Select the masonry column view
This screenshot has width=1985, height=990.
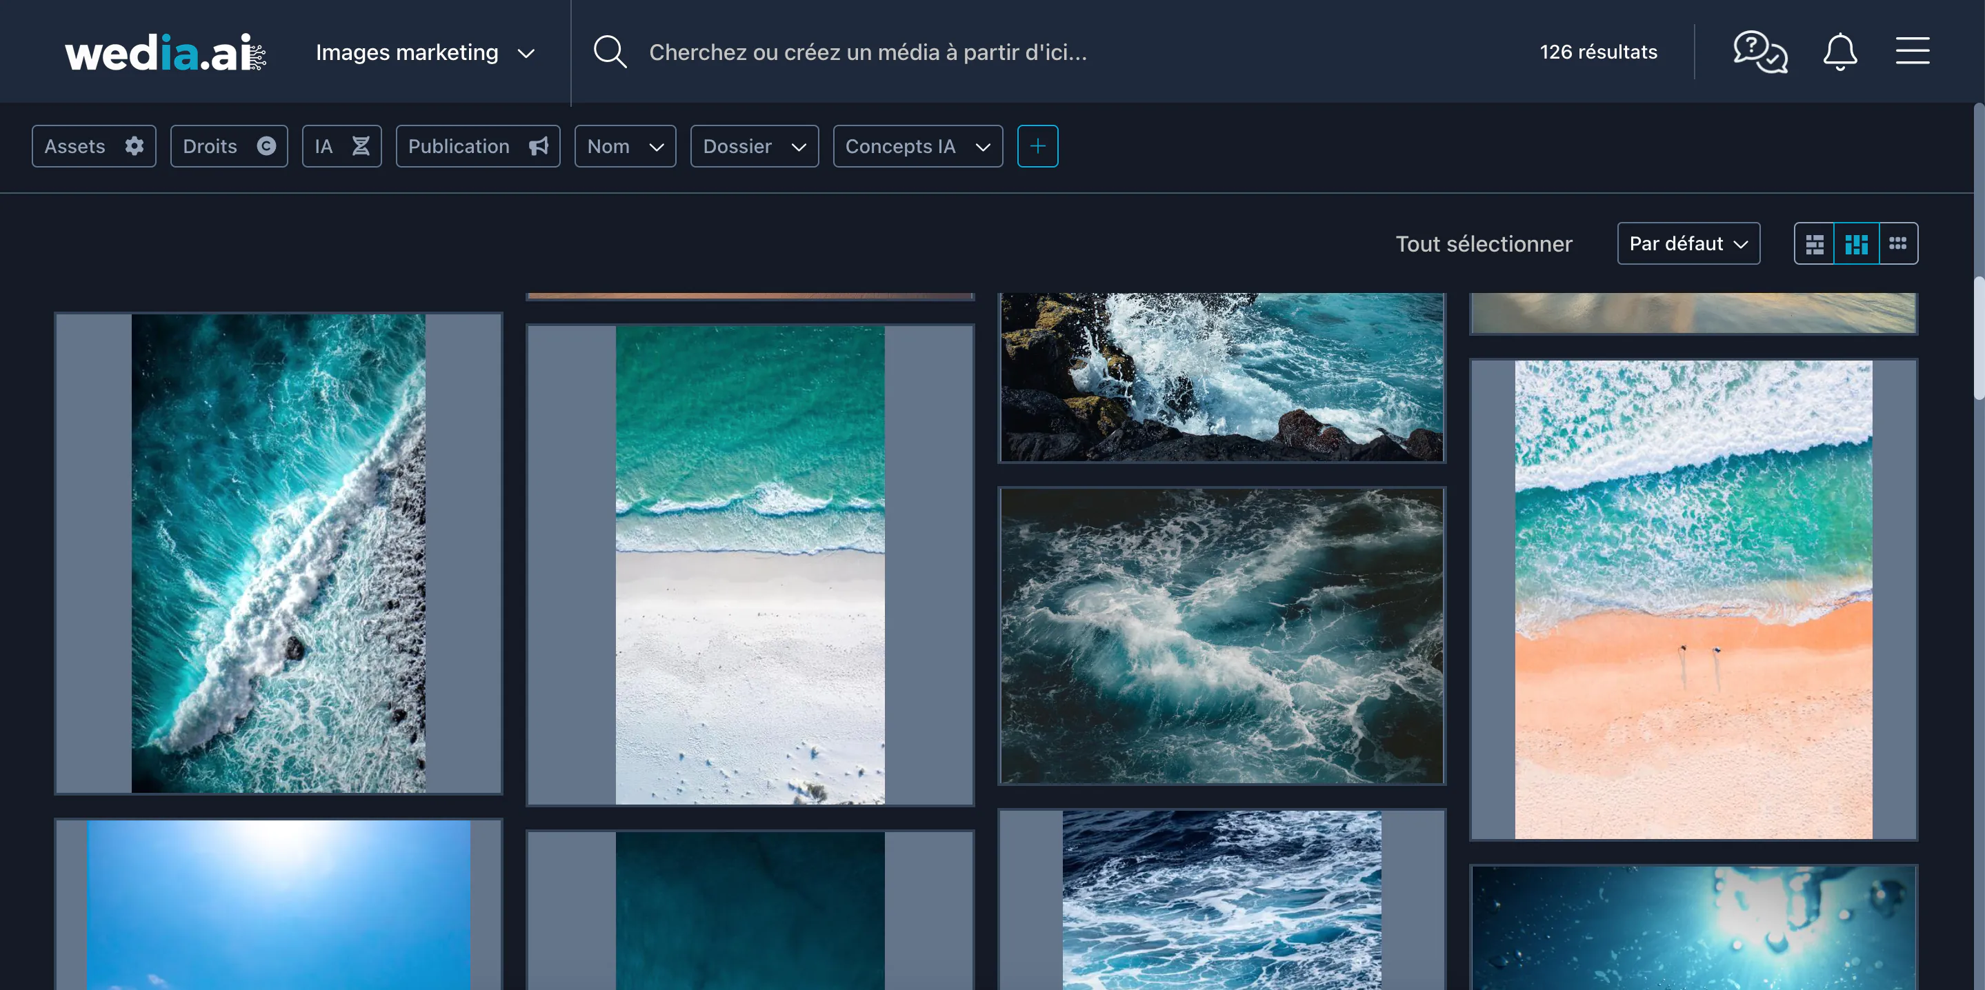coord(1856,244)
